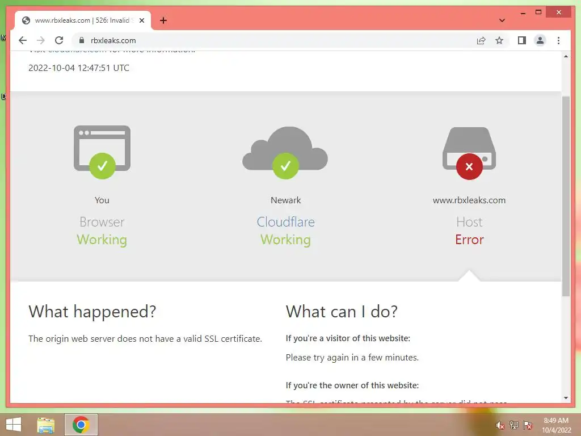This screenshot has width=581, height=436.
Task: Click the What can I do? heading
Action: [x=342, y=312]
